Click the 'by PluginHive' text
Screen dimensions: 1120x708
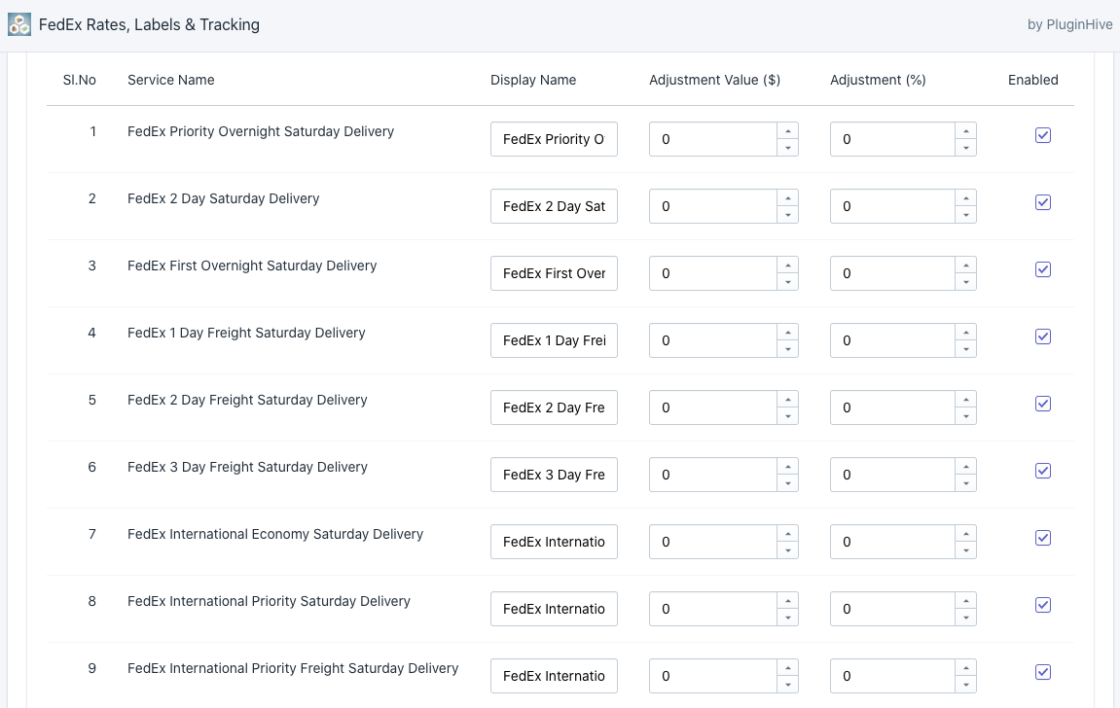[1069, 24]
